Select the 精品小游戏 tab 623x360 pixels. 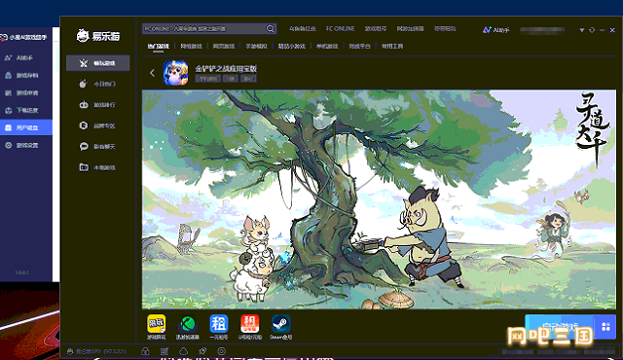pos(292,46)
